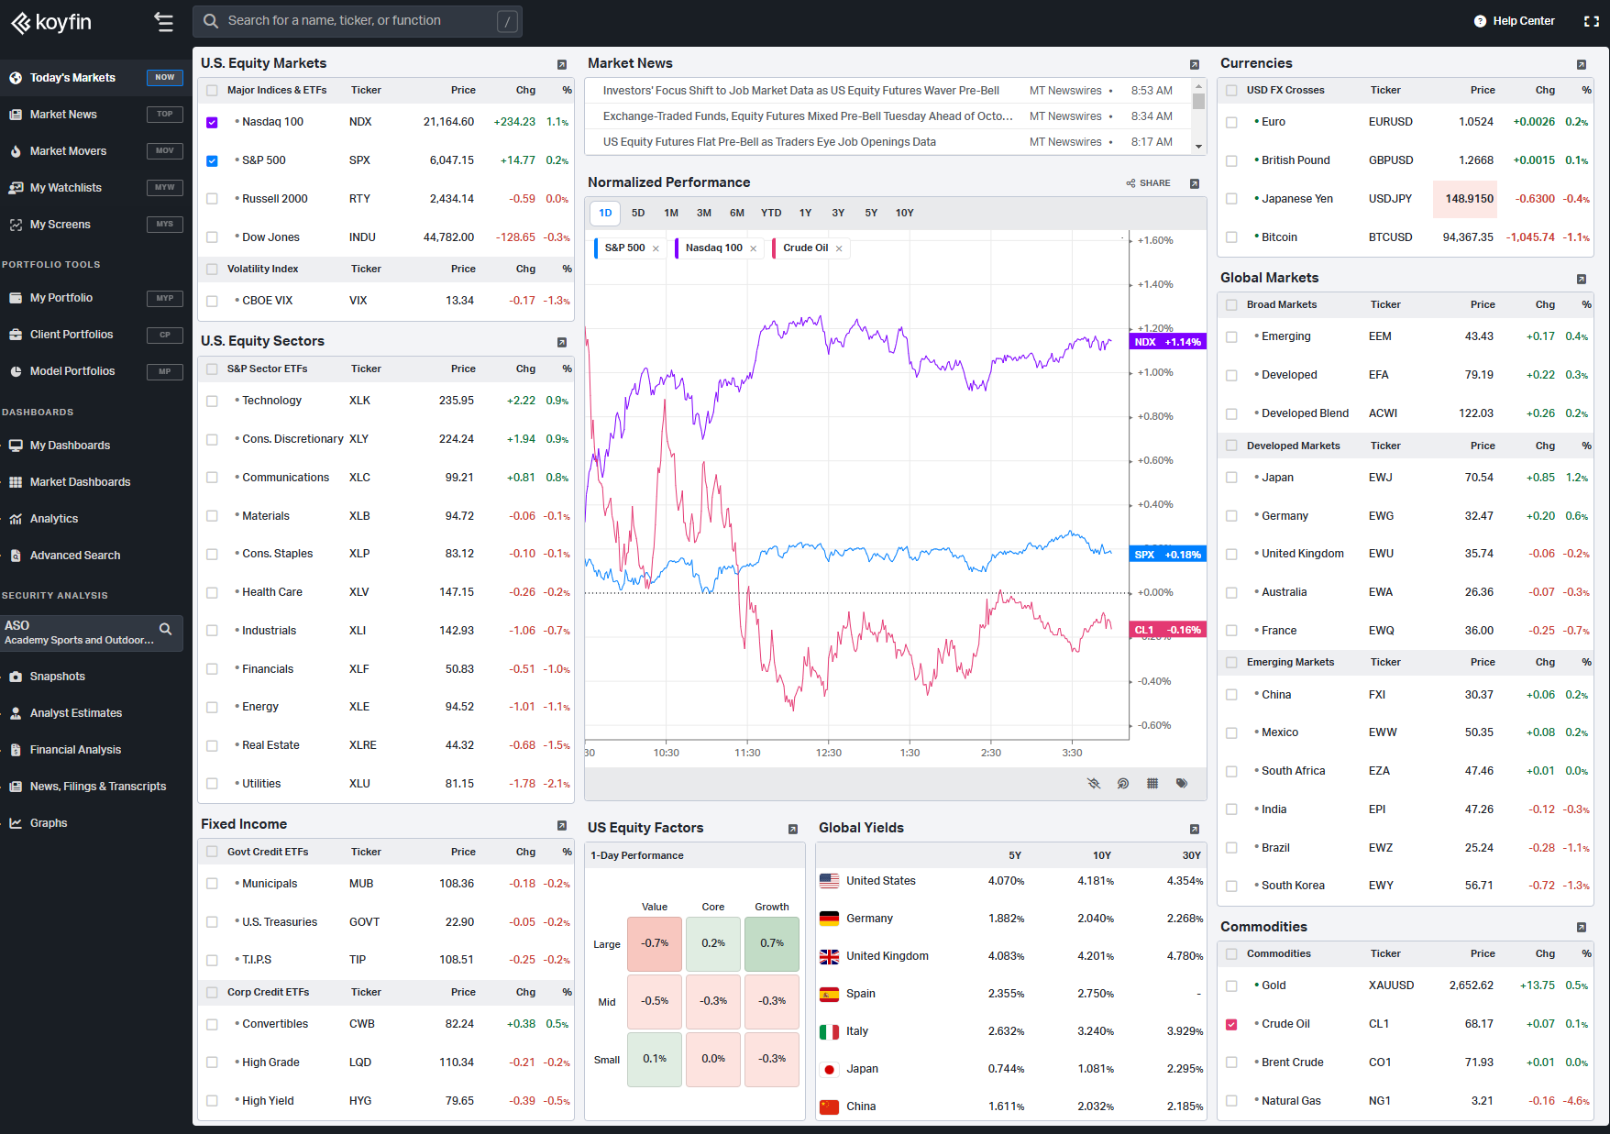Open the first Market News headline
1610x1134 pixels.
click(800, 91)
